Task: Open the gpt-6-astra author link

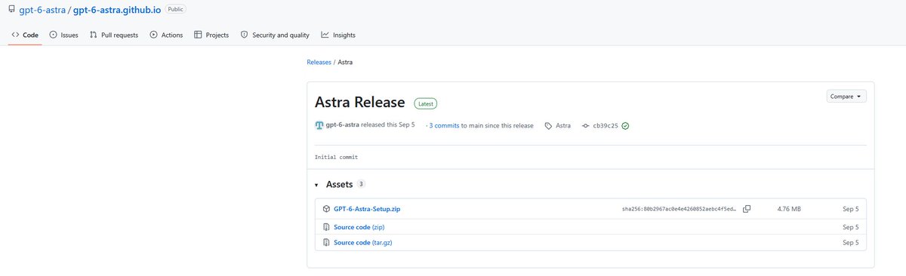Action: point(344,125)
